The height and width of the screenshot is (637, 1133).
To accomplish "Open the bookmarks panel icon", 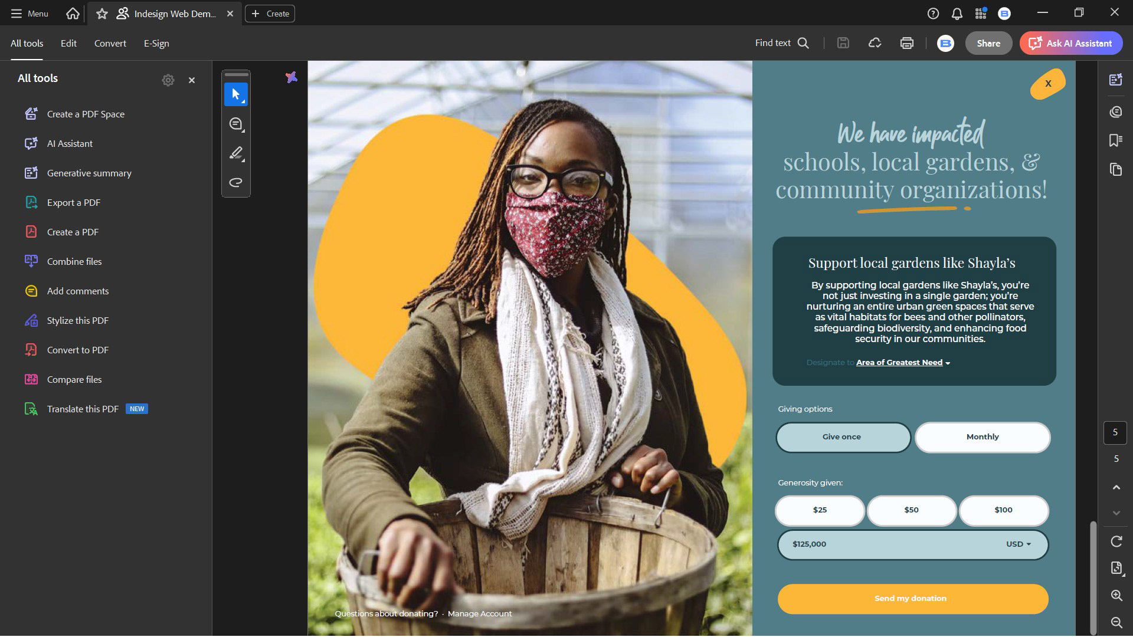I will tap(1115, 140).
